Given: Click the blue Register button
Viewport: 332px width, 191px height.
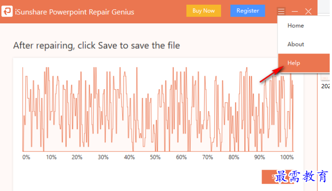Looking at the screenshot, I should click(248, 11).
